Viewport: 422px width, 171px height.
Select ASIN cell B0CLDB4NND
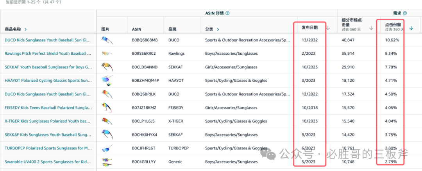point(145,67)
